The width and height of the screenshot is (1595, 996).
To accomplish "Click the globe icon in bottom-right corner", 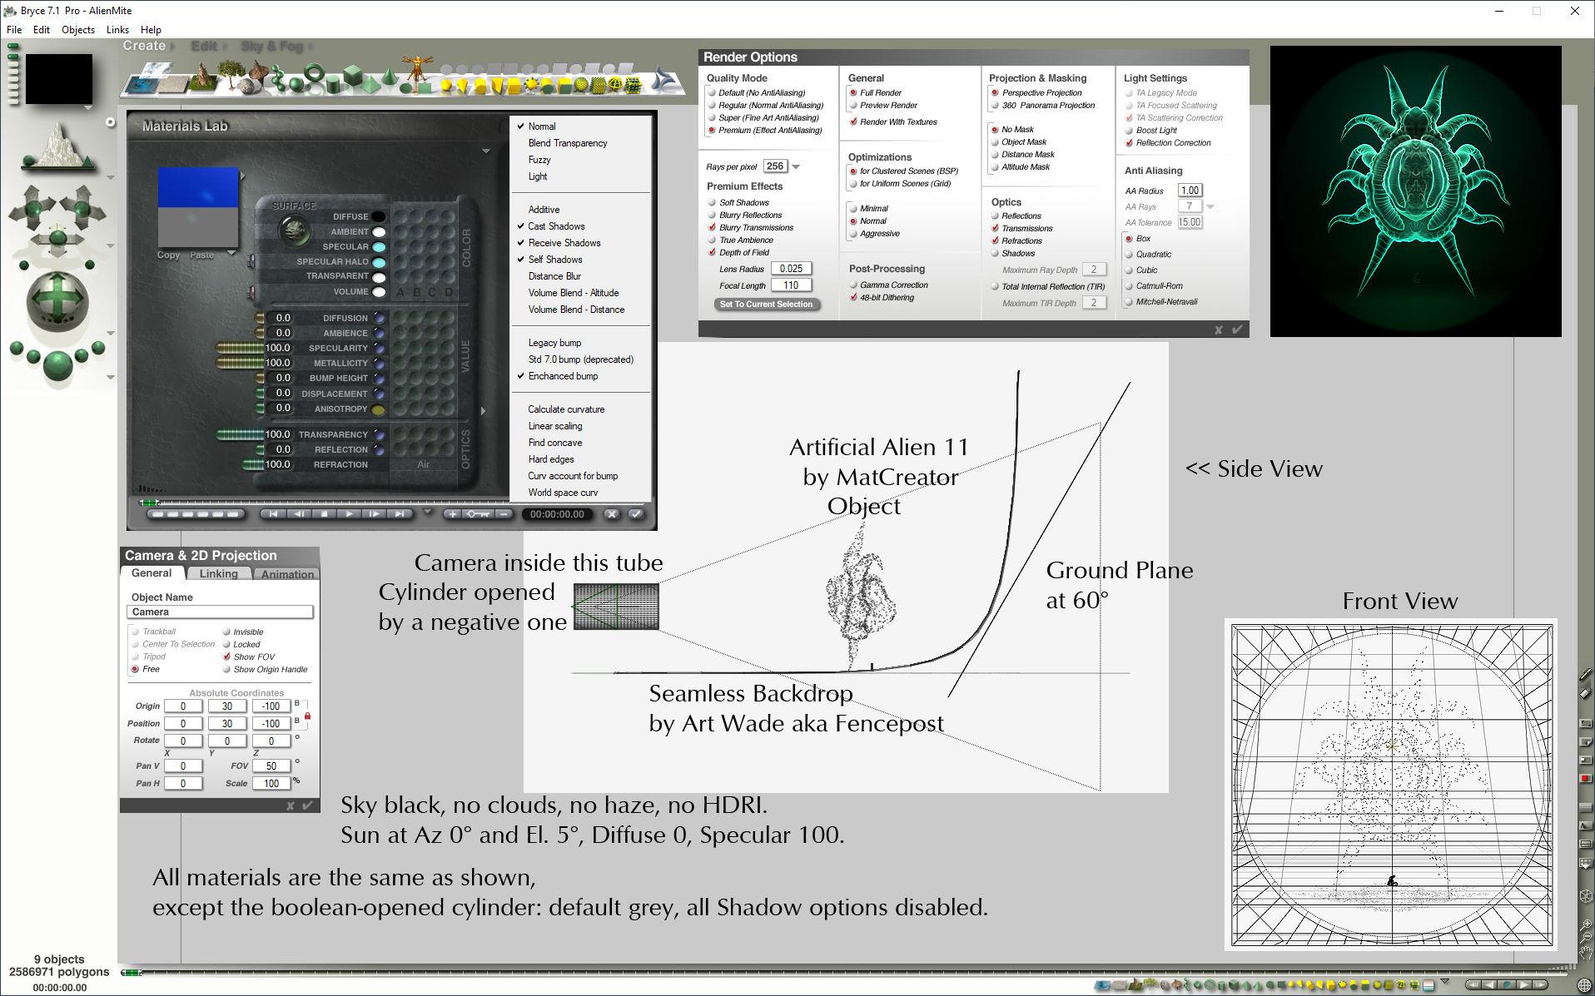I will (1584, 987).
